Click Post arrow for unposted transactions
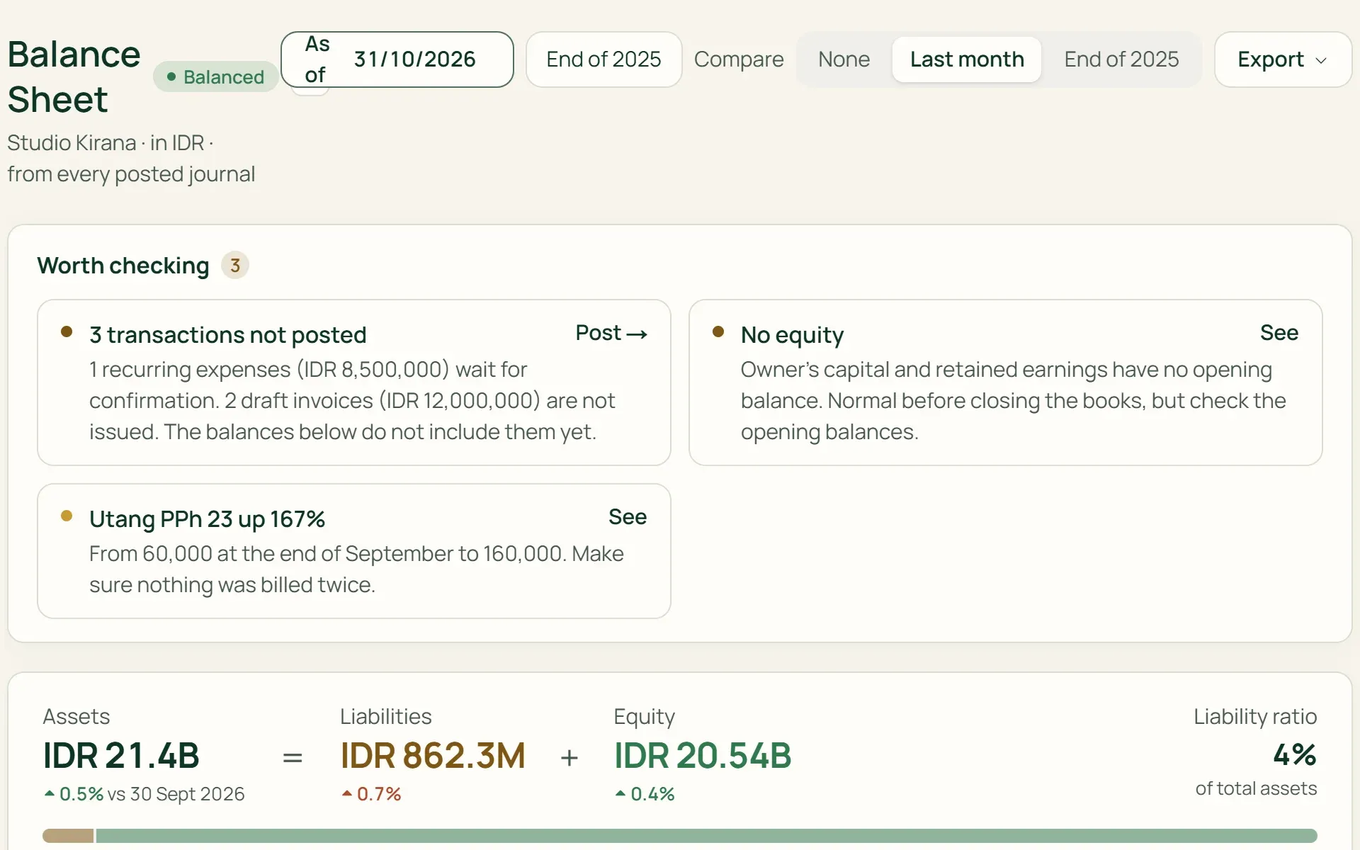The height and width of the screenshot is (850, 1360). [611, 333]
